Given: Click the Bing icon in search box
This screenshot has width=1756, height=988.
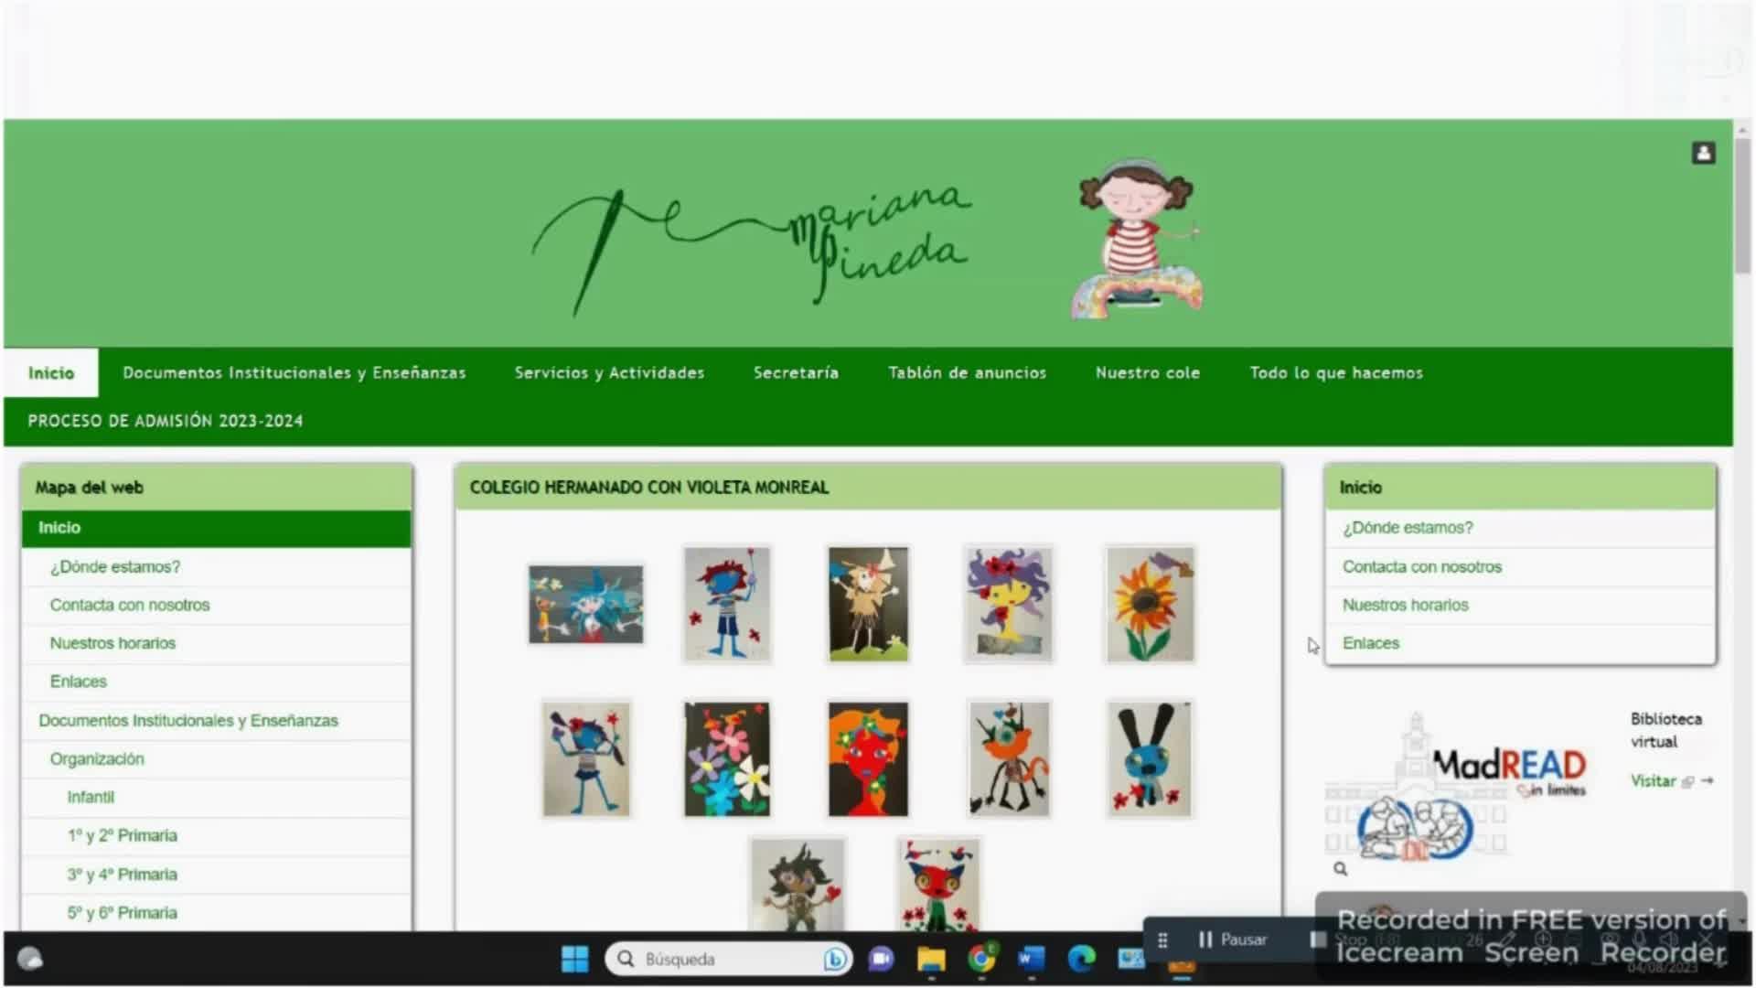Looking at the screenshot, I should pyautogui.click(x=834, y=959).
